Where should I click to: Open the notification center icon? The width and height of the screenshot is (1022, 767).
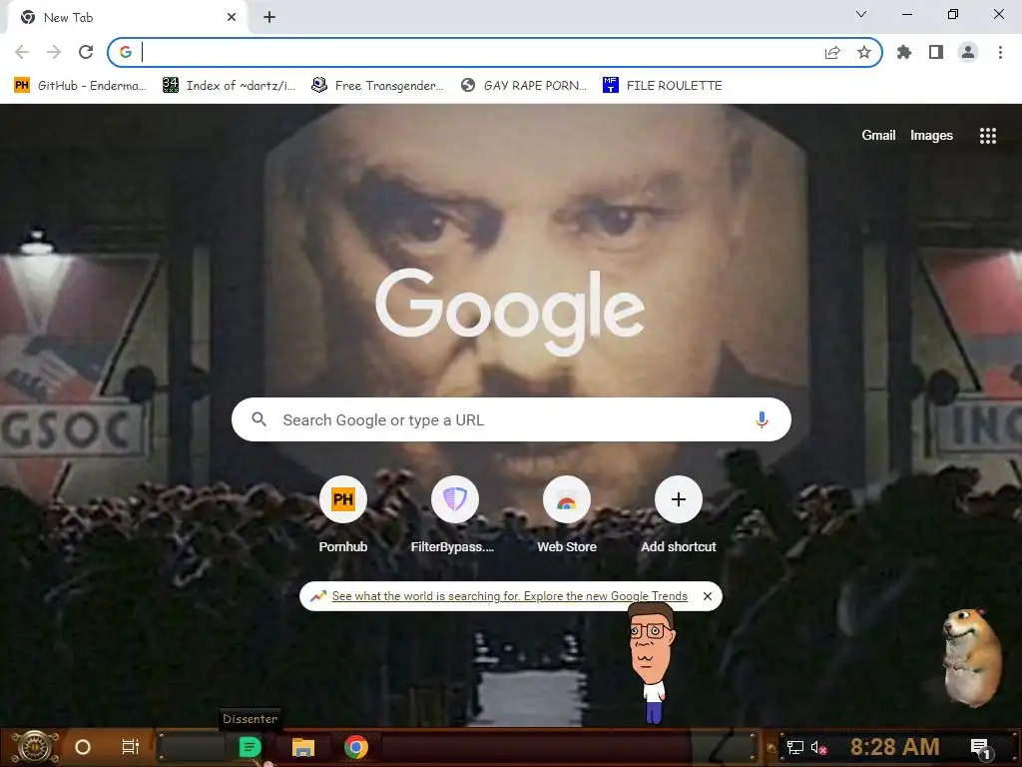[980, 747]
